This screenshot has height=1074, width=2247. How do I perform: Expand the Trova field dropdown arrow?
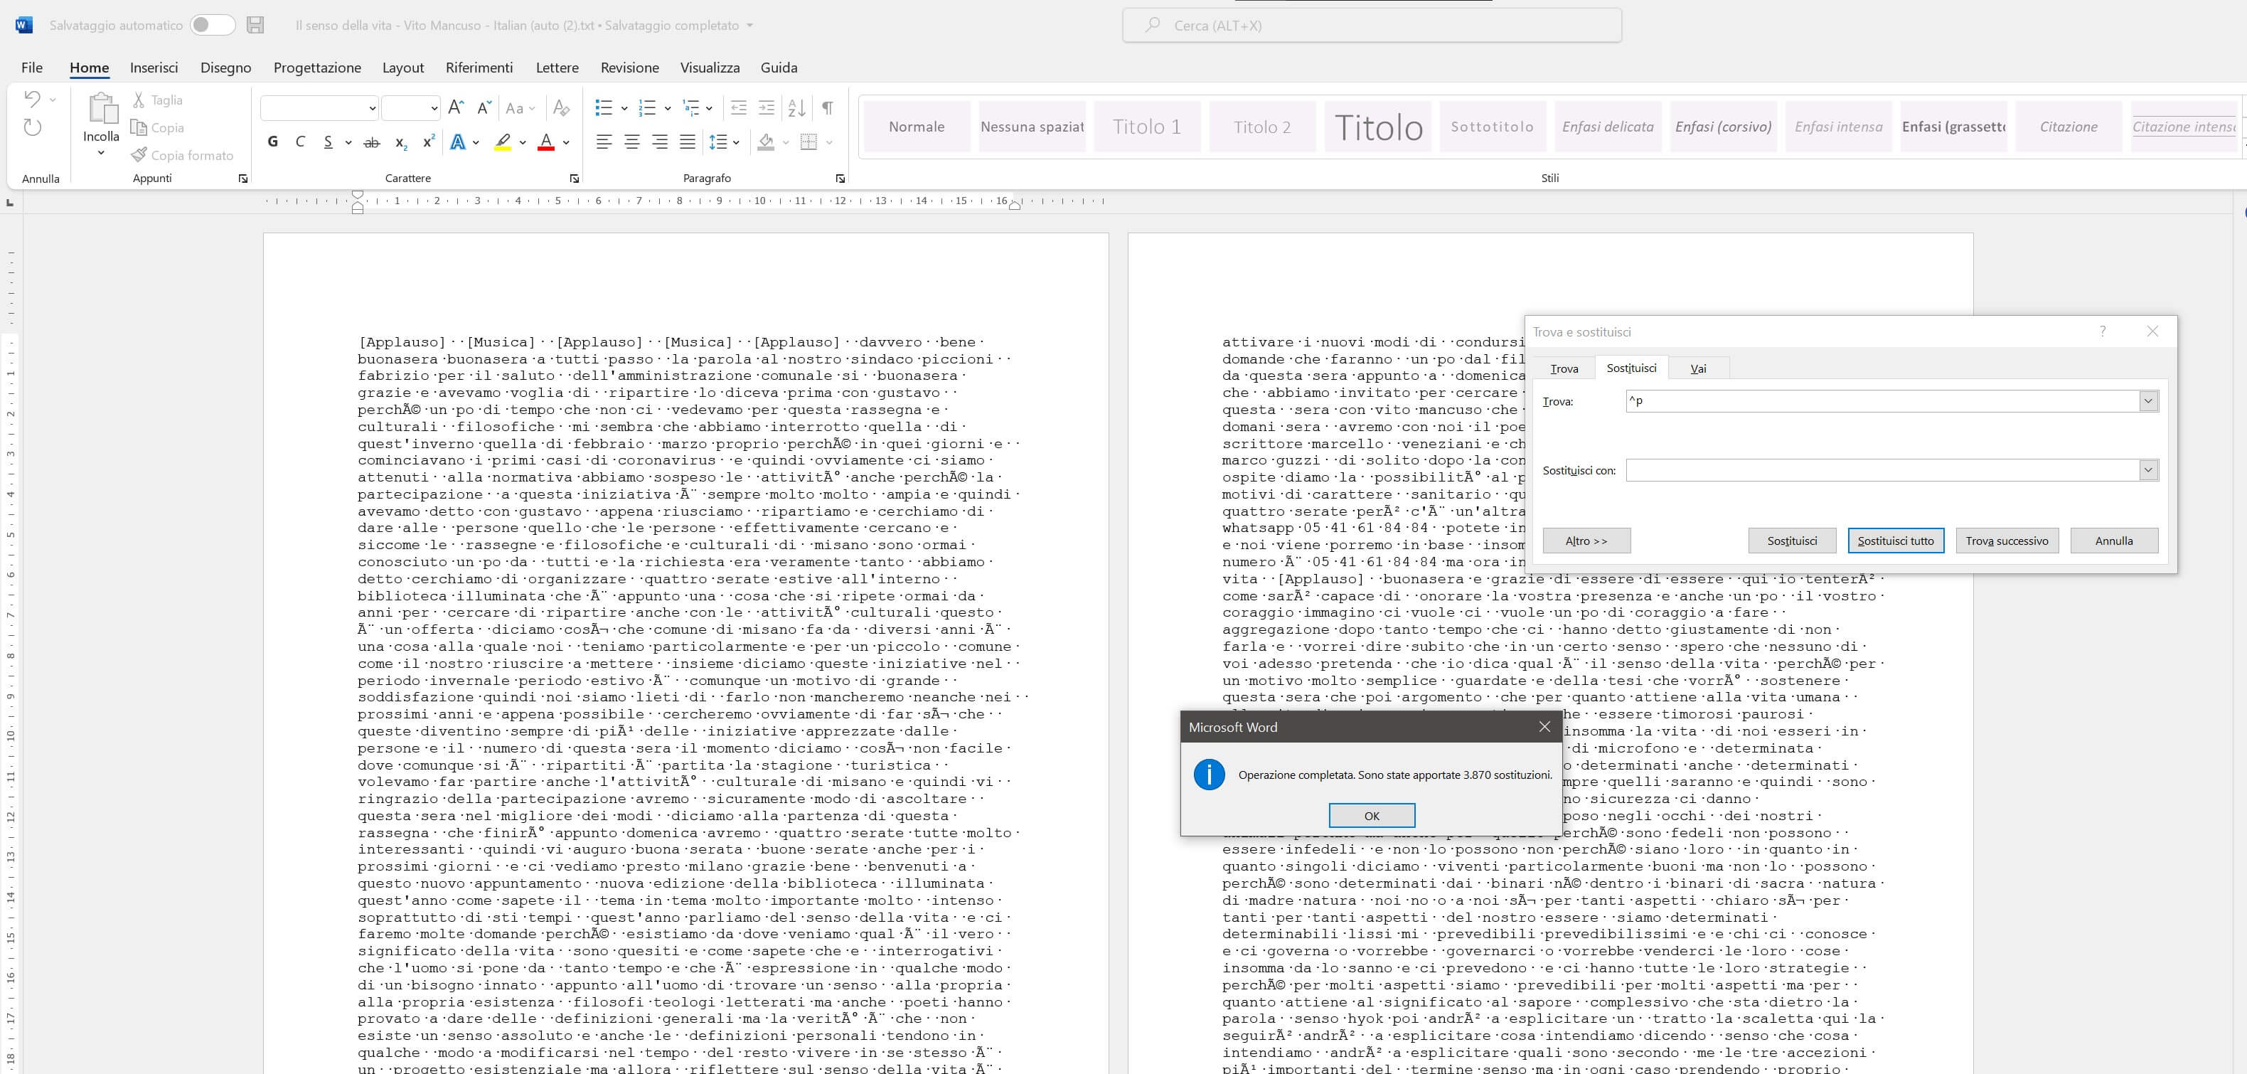(x=2148, y=401)
